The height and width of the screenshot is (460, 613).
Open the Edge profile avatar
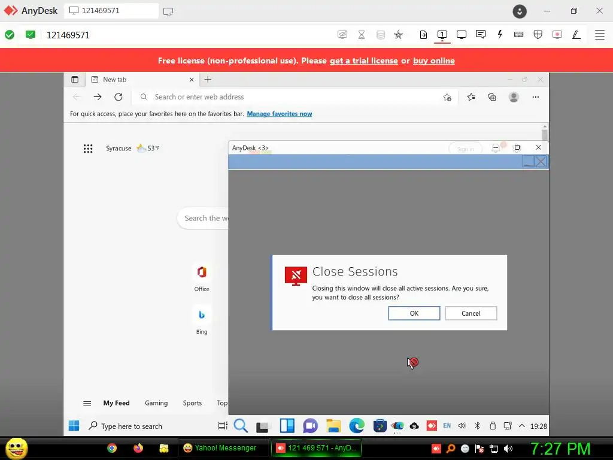514,96
